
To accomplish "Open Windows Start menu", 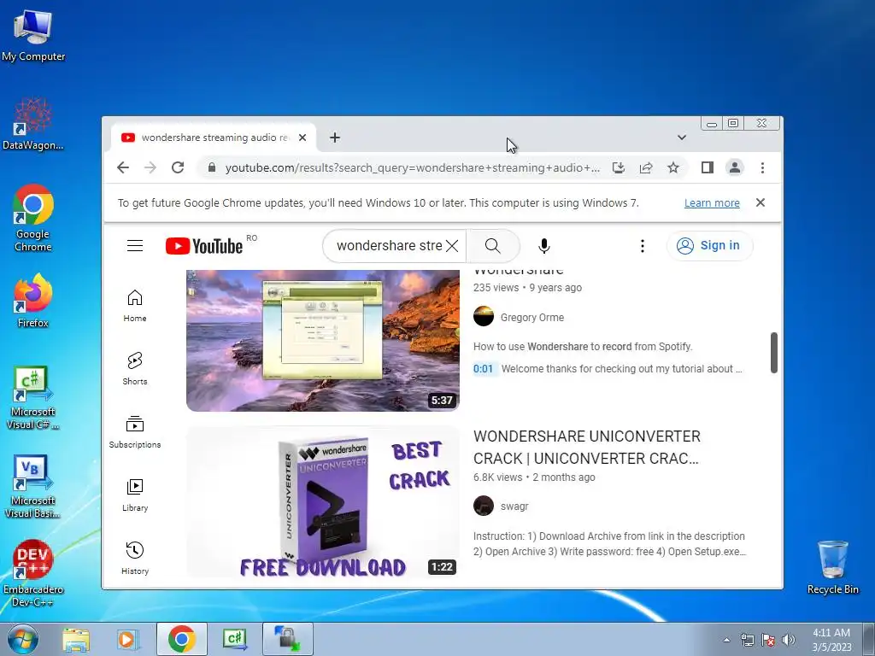I will (23, 639).
